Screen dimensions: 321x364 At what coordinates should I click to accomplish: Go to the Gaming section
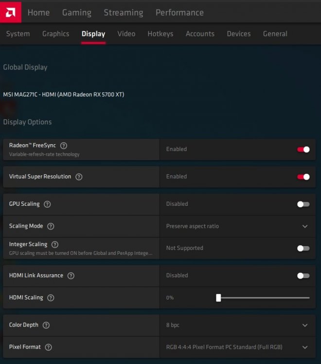76,13
